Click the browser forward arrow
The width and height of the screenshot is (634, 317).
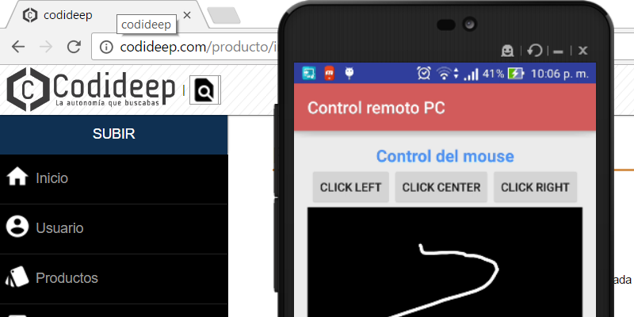point(46,48)
